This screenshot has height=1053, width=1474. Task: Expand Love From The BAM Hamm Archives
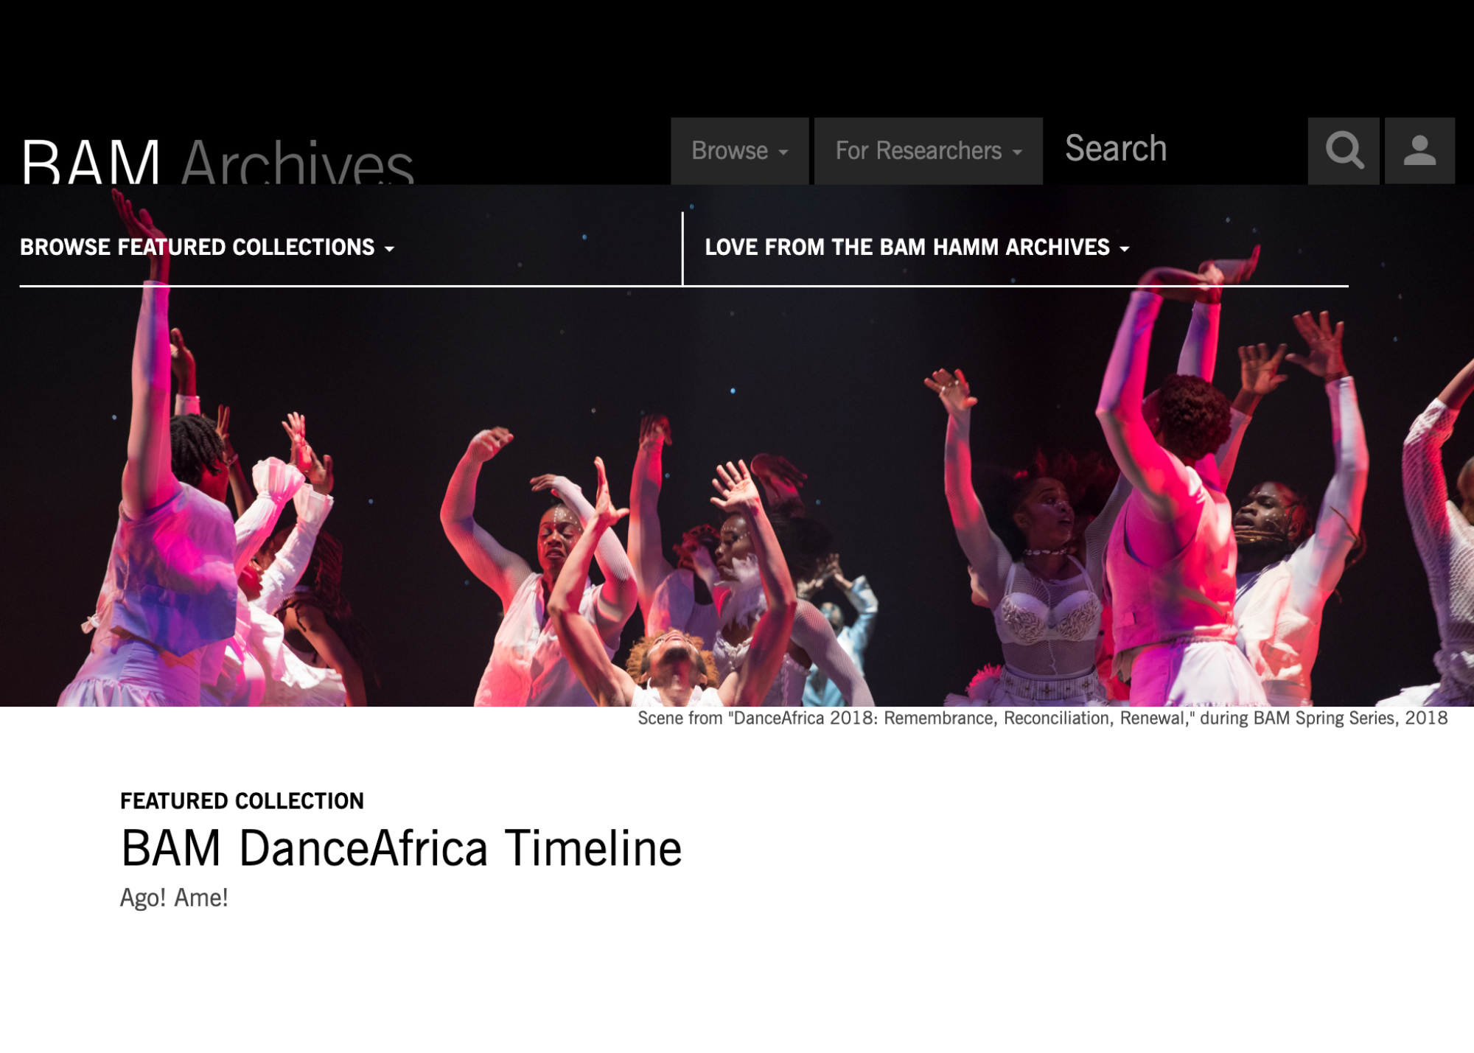(917, 247)
